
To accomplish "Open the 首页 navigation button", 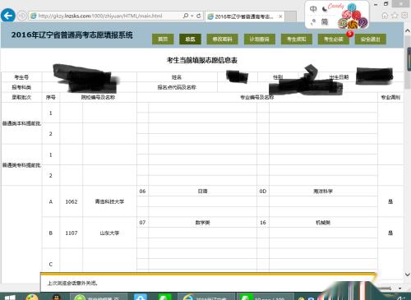I will click(163, 39).
